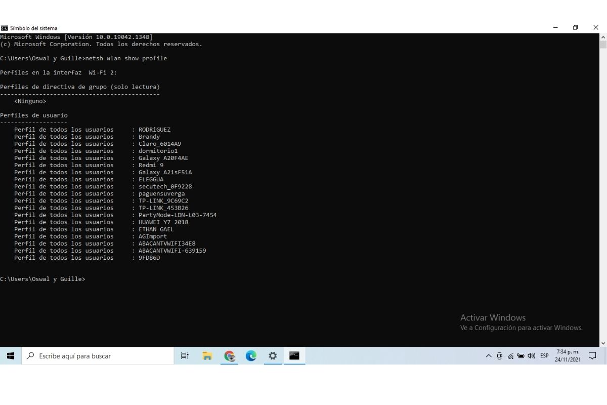Click the profile name paguensuverga
Viewport: 607px width, 405px height.
point(162,193)
